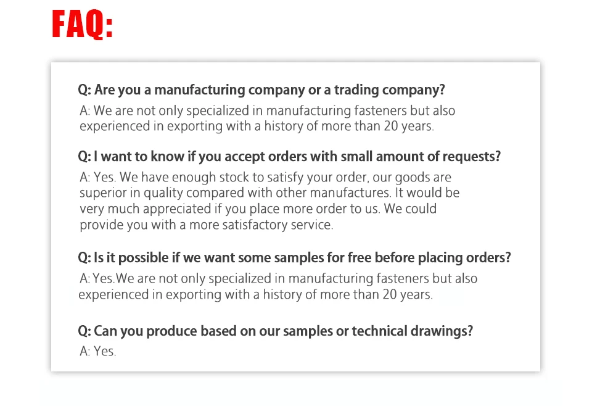Click the red FAQ heading

click(x=82, y=25)
